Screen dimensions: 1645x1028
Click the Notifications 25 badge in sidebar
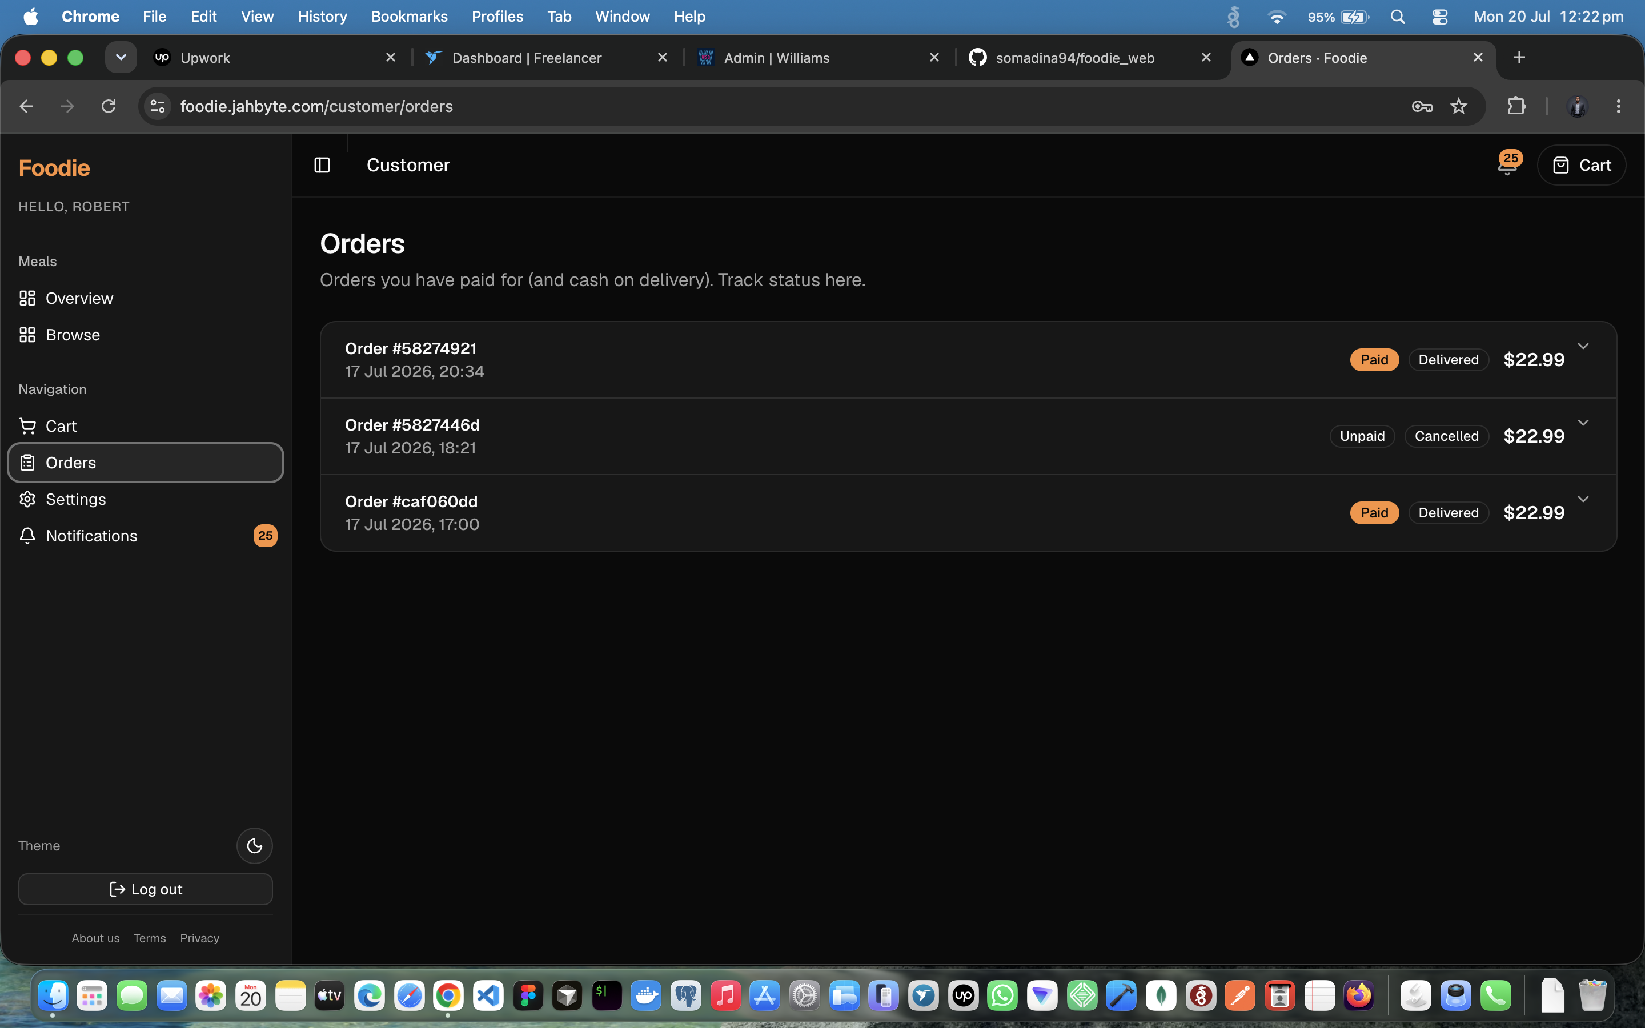pyautogui.click(x=265, y=536)
